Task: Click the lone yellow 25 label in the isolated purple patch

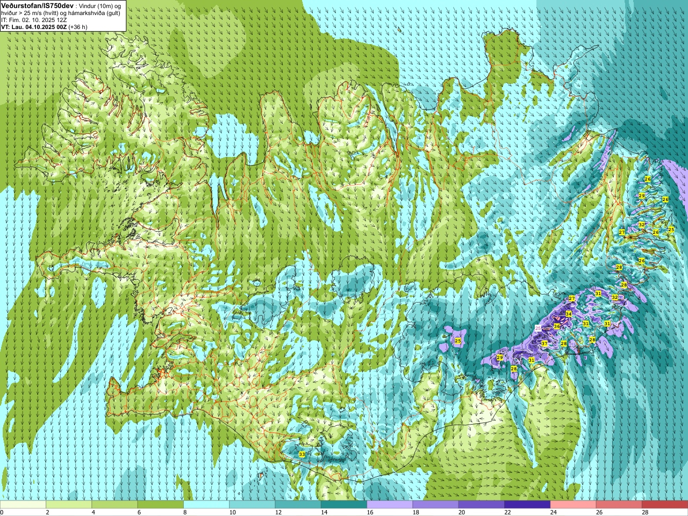Action: (x=458, y=341)
